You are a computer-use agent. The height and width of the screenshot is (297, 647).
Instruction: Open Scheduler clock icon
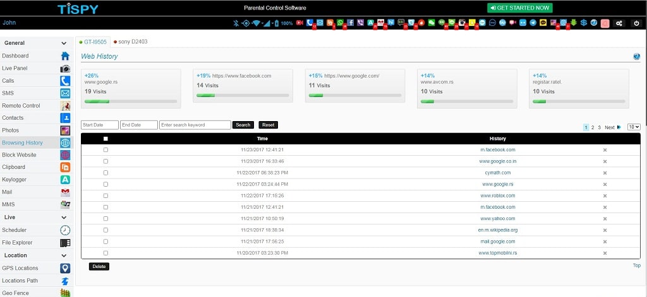[65, 230]
